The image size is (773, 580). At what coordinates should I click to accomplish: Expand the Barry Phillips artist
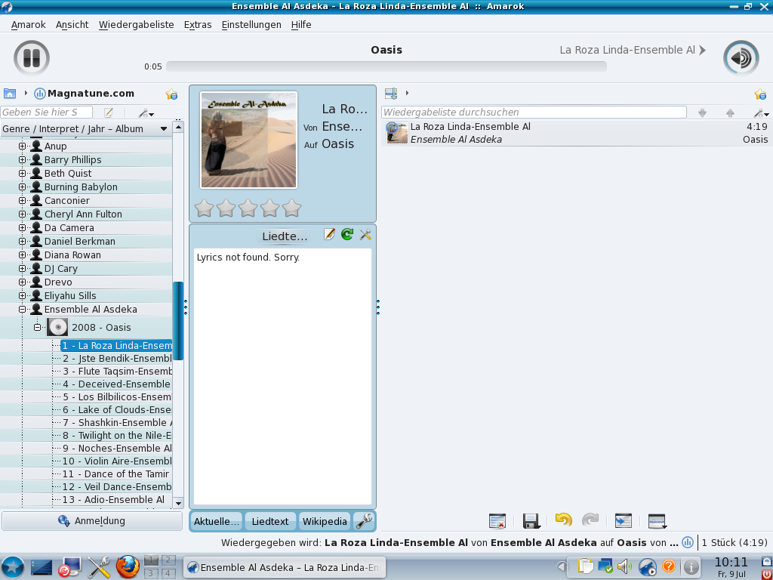pyautogui.click(x=20, y=159)
